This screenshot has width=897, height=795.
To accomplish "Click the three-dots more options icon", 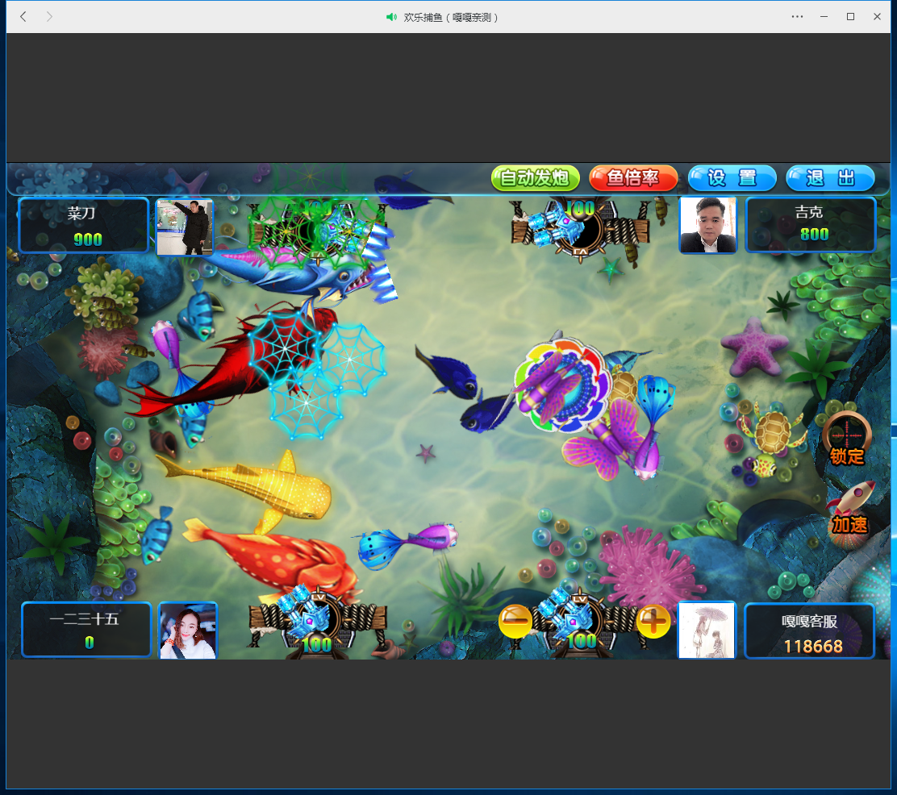I will tap(797, 16).
